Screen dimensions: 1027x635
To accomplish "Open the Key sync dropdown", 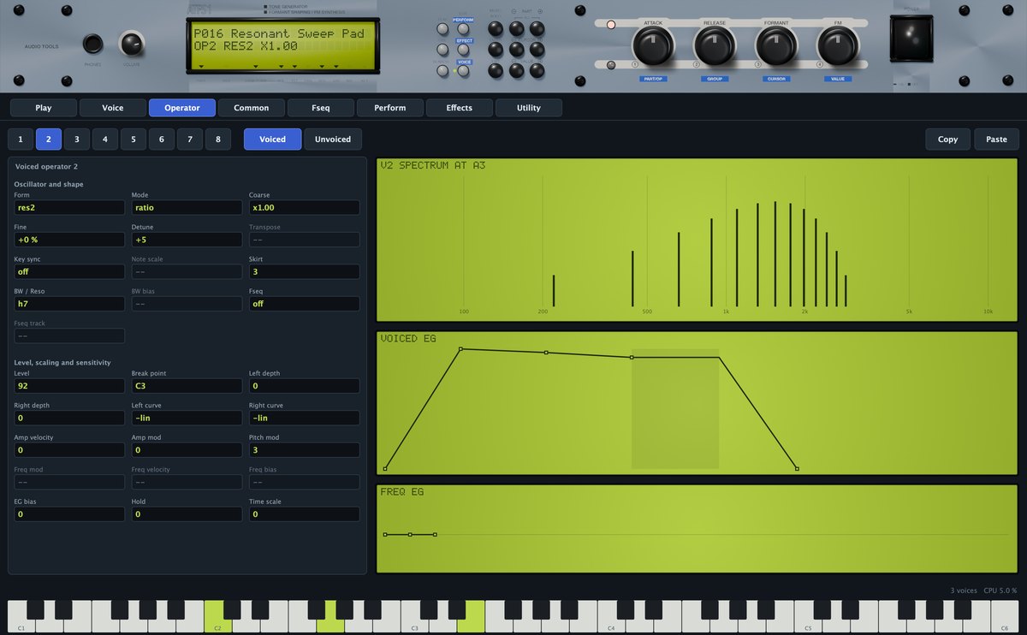I will coord(69,271).
